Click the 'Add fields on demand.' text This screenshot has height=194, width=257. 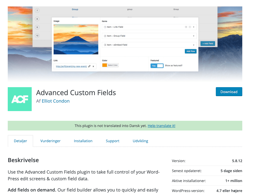coord(32,190)
